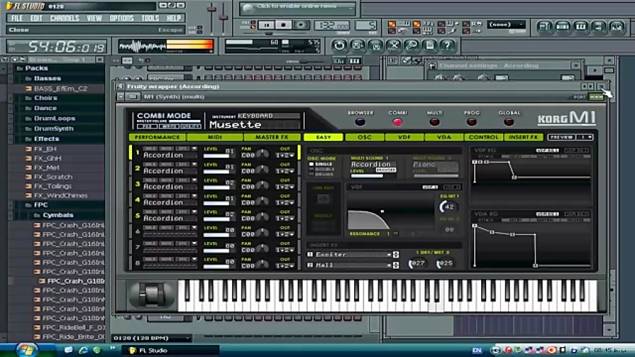Toggle insert effect 1 Exciter on/off
Screen dimensions: 635x357
pyautogui.click(x=310, y=254)
